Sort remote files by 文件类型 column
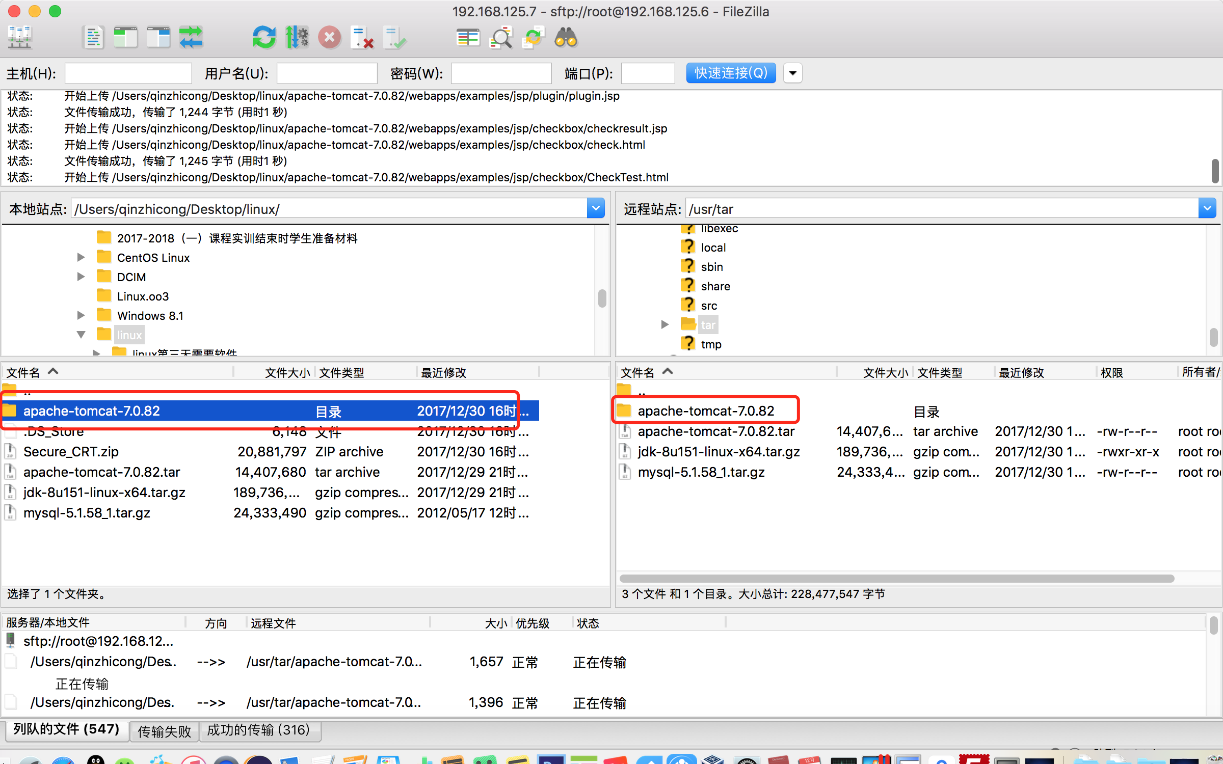Screen dimensions: 1223x764 953,372
